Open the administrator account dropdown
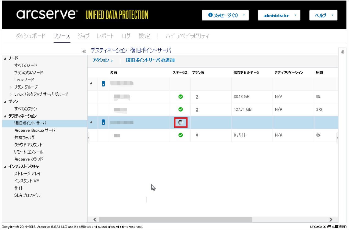This screenshot has height=230, width=349. (279, 15)
